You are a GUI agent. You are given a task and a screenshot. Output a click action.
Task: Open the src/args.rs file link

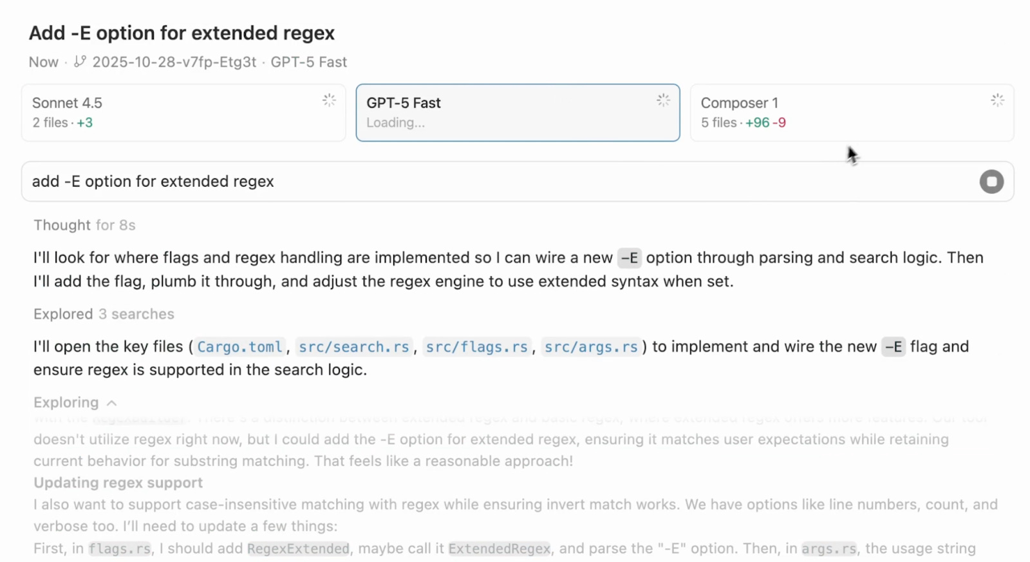(x=591, y=347)
